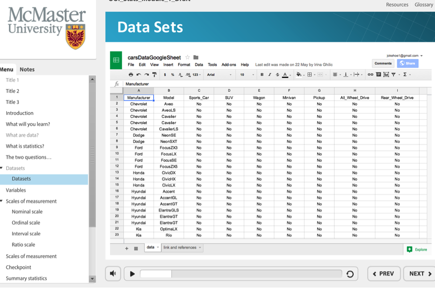Image resolution: width=435 pixels, height=288 pixels.
Task: Open the font size 10 dropdown
Action: pyautogui.click(x=246, y=75)
